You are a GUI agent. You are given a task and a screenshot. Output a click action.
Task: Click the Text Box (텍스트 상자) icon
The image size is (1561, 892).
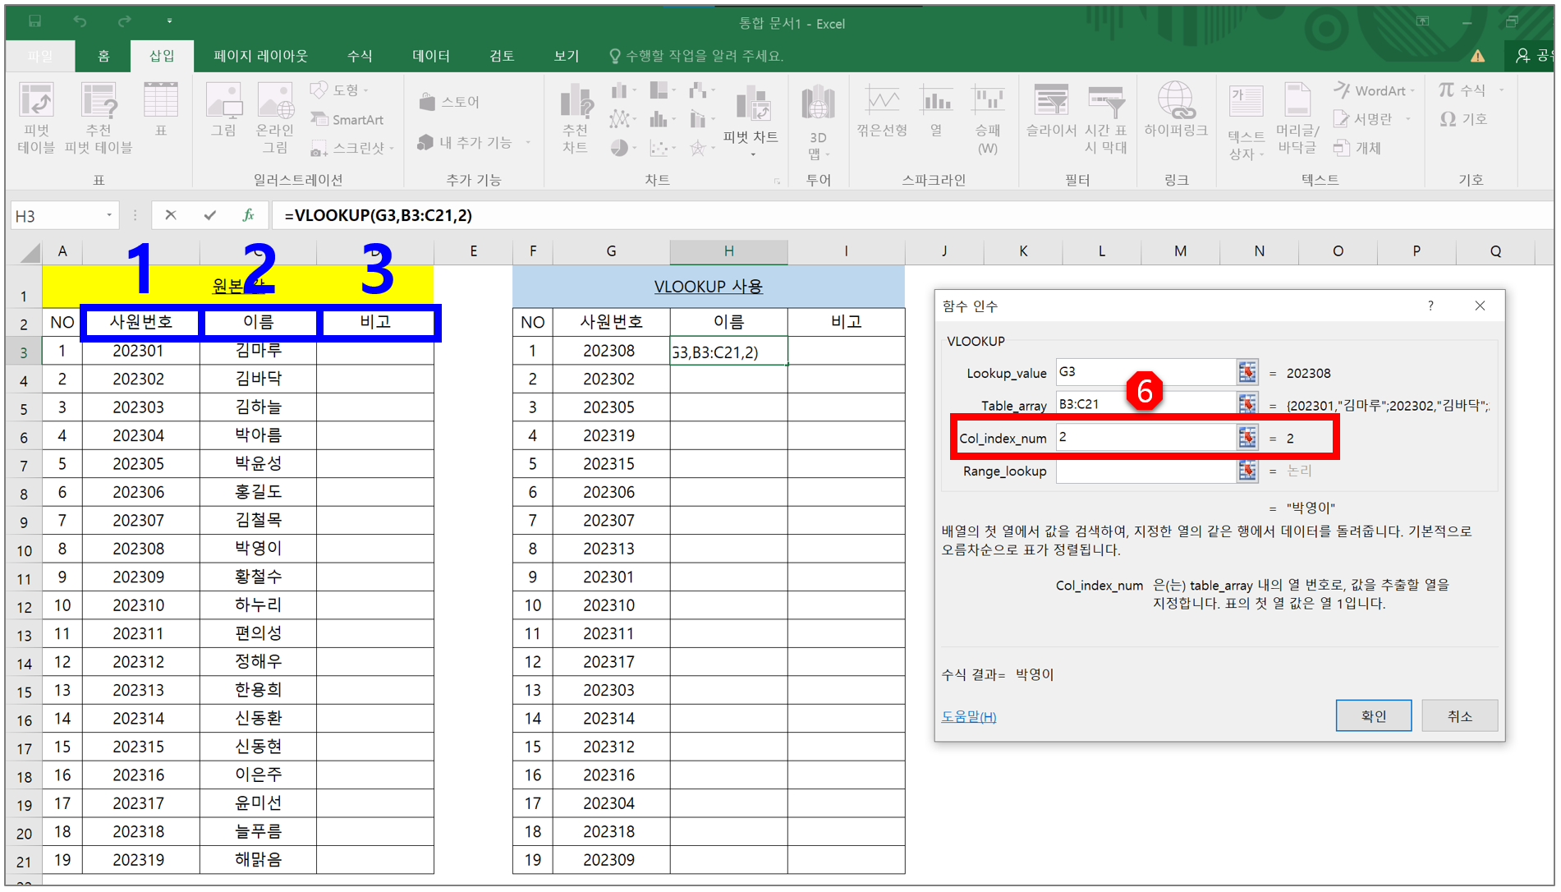pyautogui.click(x=1246, y=122)
